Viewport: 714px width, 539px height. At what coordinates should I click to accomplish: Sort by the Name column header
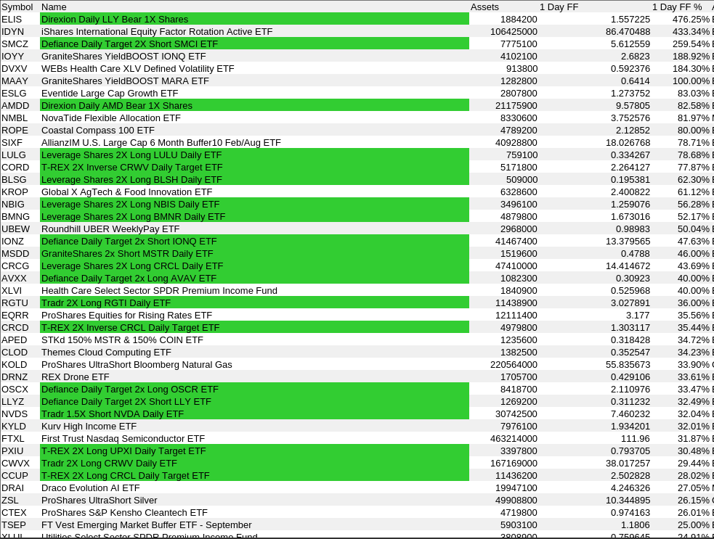(54, 7)
